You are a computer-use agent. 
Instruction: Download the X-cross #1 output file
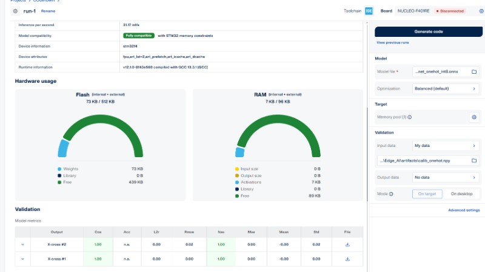point(347,259)
